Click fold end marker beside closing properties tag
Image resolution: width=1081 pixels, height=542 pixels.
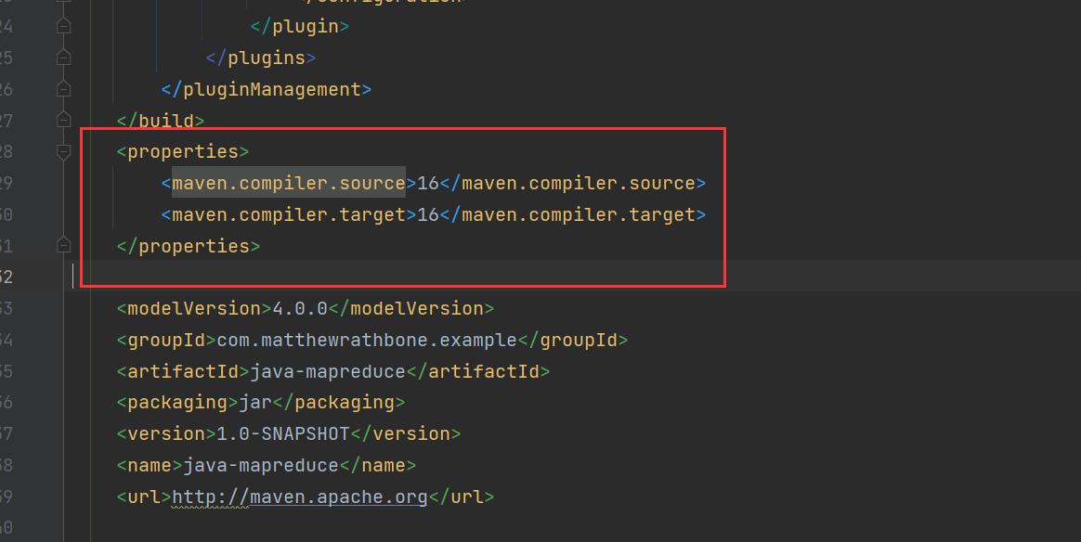click(x=63, y=246)
